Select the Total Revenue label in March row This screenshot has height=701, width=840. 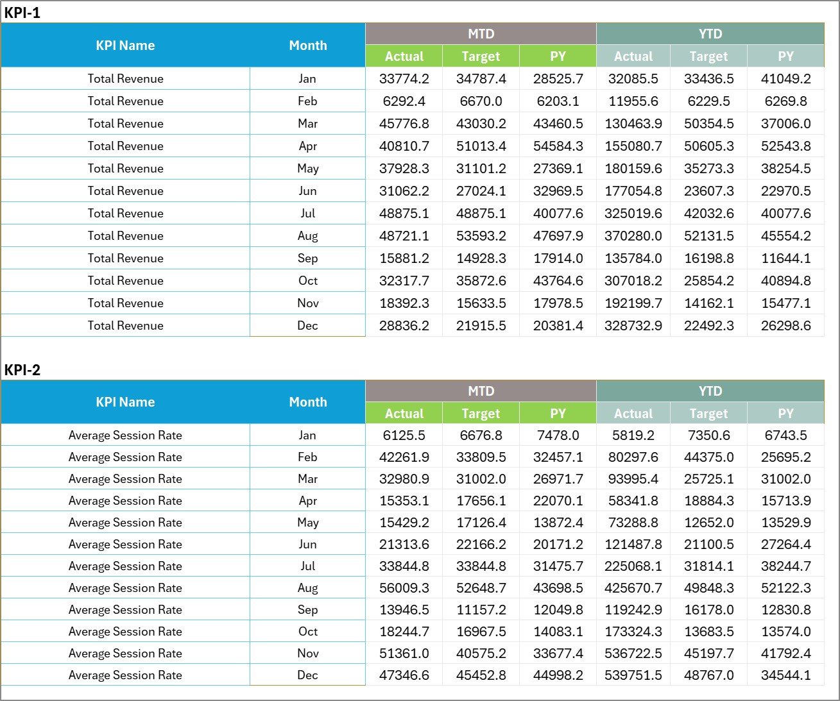click(125, 123)
